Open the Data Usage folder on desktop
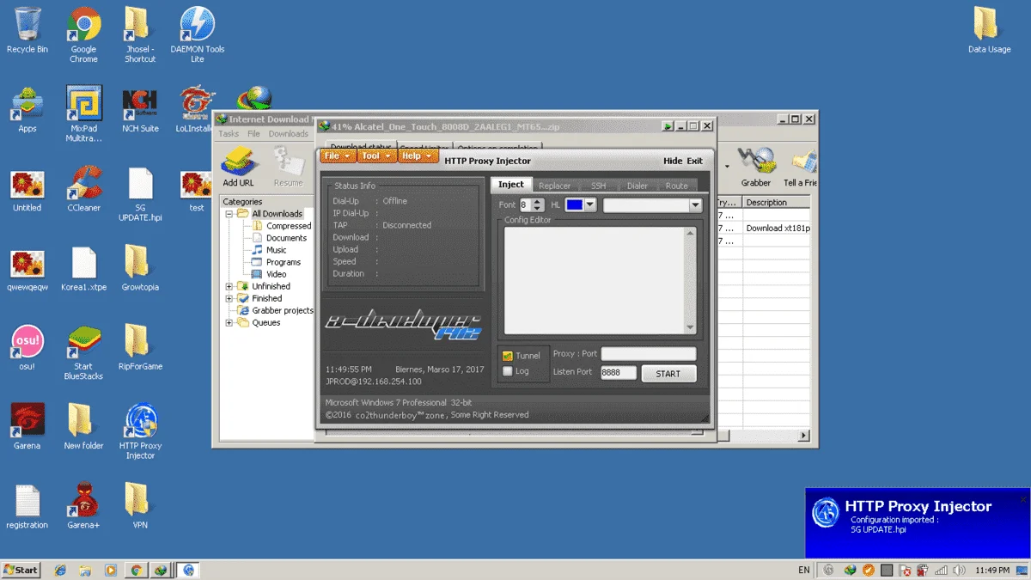This screenshot has width=1031, height=580. pos(989,30)
